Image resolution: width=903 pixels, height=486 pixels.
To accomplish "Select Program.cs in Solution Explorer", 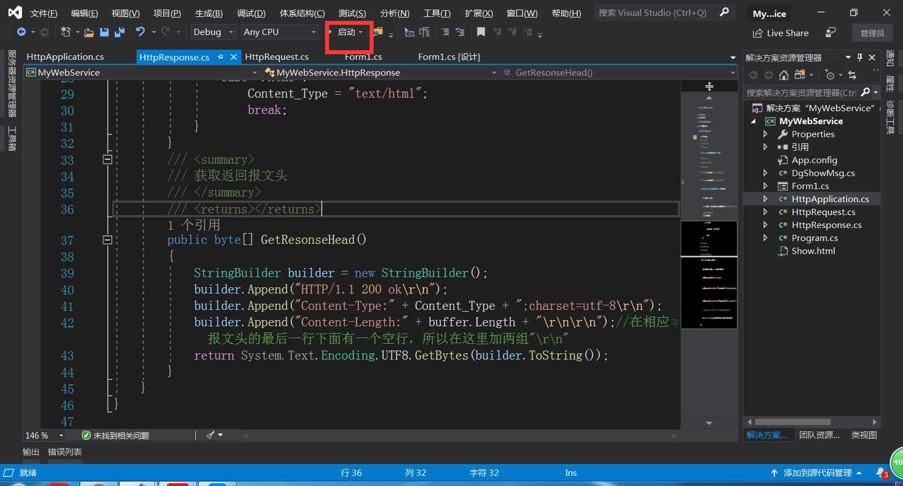I will [814, 238].
